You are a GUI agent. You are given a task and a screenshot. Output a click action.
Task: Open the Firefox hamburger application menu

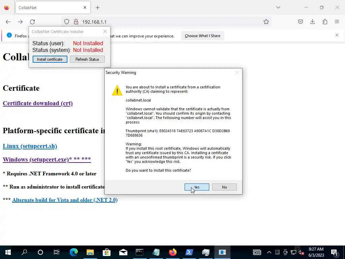pyautogui.click(x=337, y=22)
